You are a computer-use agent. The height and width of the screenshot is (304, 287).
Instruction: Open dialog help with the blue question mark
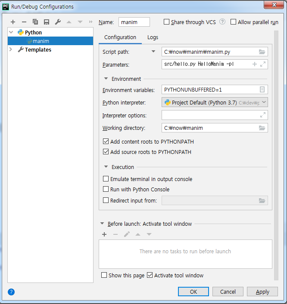click(11, 292)
